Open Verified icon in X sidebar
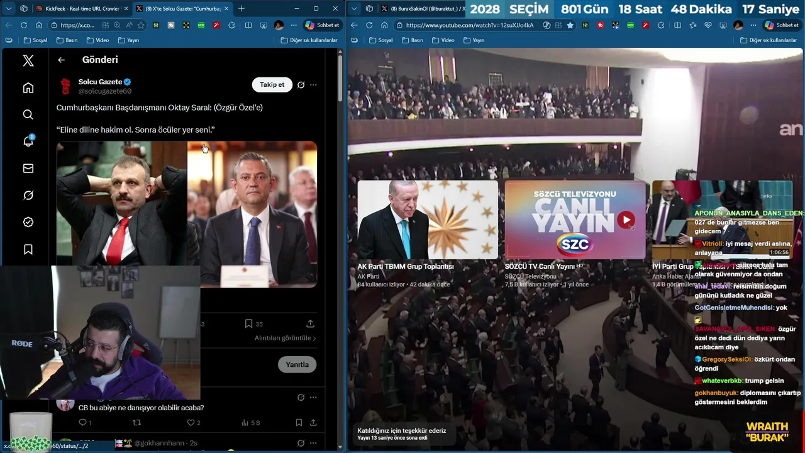This screenshot has height=453, width=805. coord(28,222)
